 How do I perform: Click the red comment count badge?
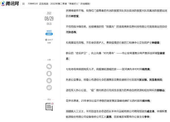[x=52, y=104]
